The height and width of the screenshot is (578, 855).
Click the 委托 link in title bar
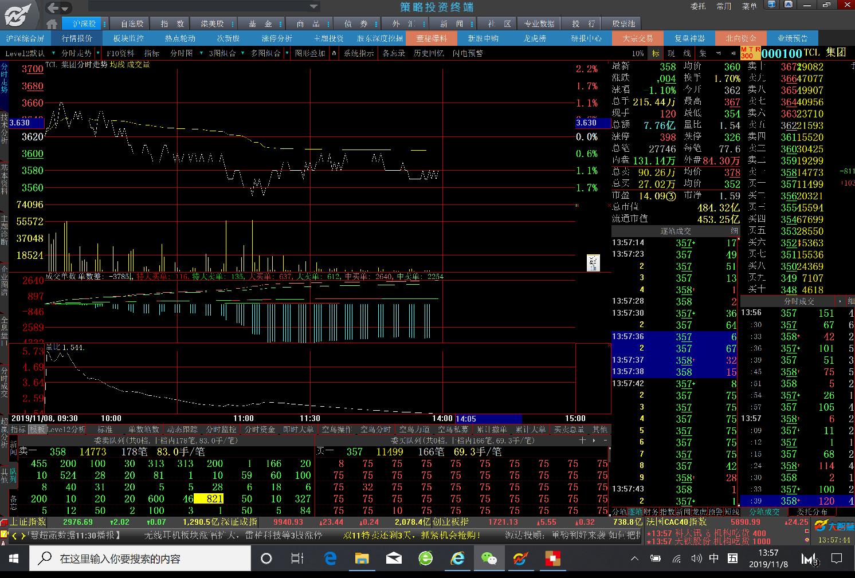pyautogui.click(x=698, y=6)
